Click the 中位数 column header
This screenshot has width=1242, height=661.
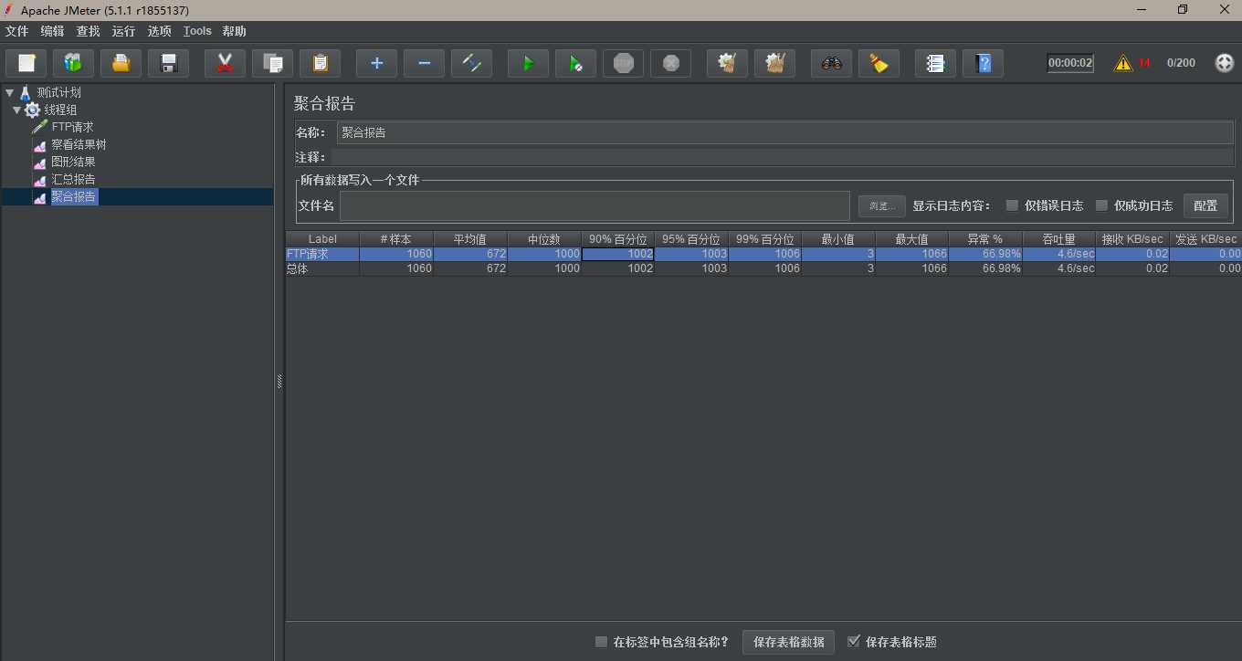pos(544,239)
